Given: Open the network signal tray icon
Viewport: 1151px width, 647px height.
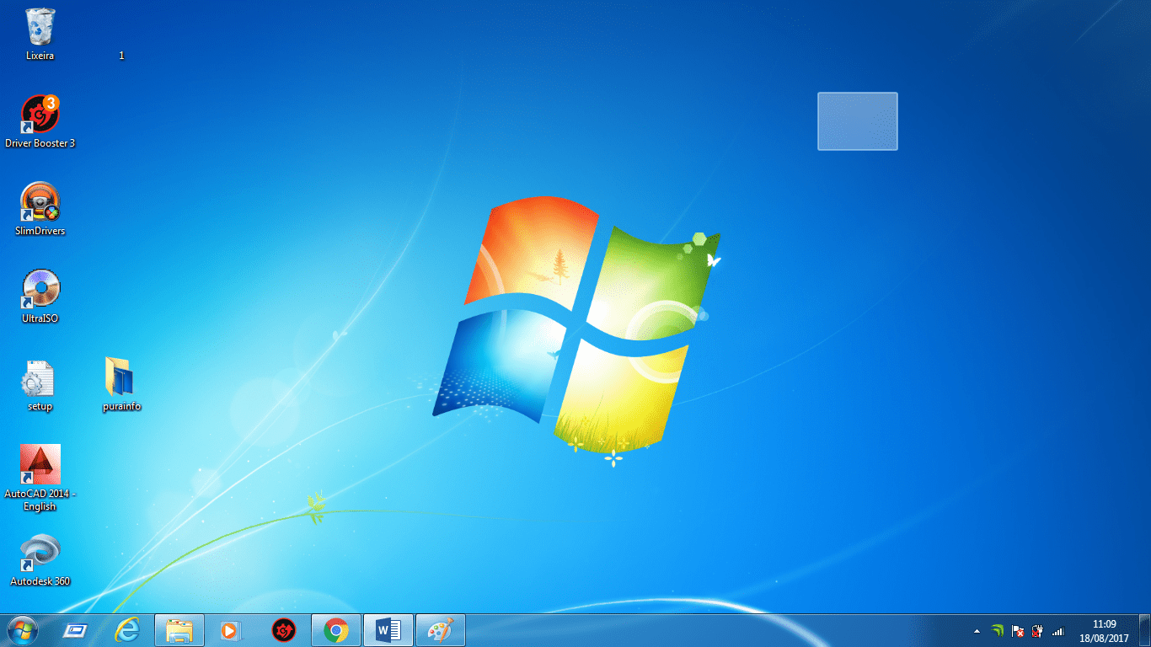Looking at the screenshot, I should click(1058, 631).
